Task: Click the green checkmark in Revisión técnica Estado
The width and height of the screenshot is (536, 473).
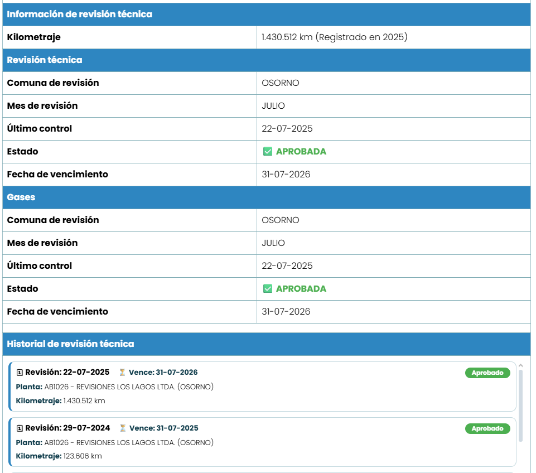Action: 267,152
